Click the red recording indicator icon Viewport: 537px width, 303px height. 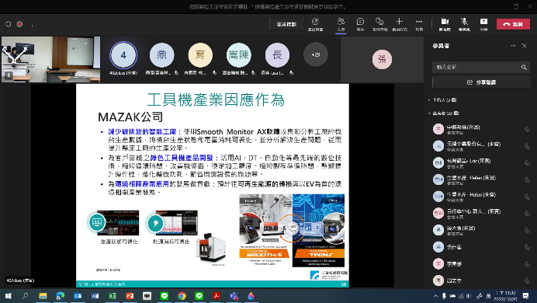(x=20, y=24)
